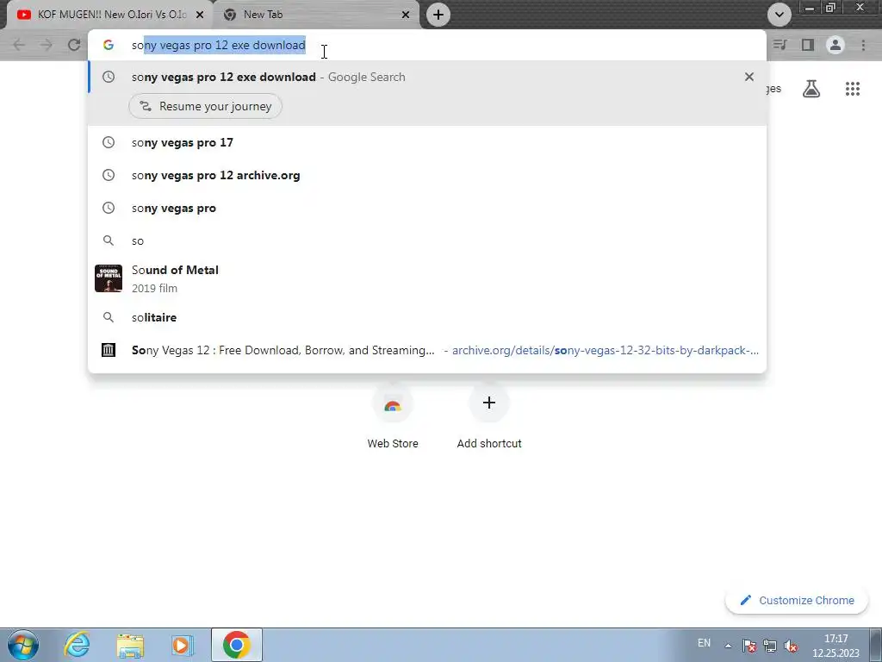Click the Google icon in address bar

point(109,45)
